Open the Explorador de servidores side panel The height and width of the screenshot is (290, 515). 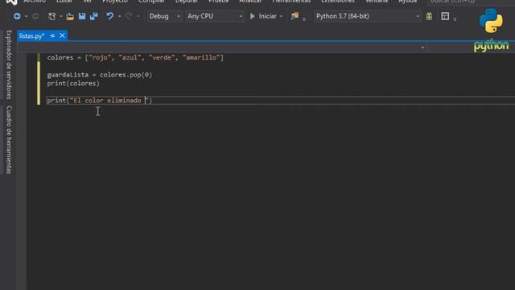click(9, 64)
